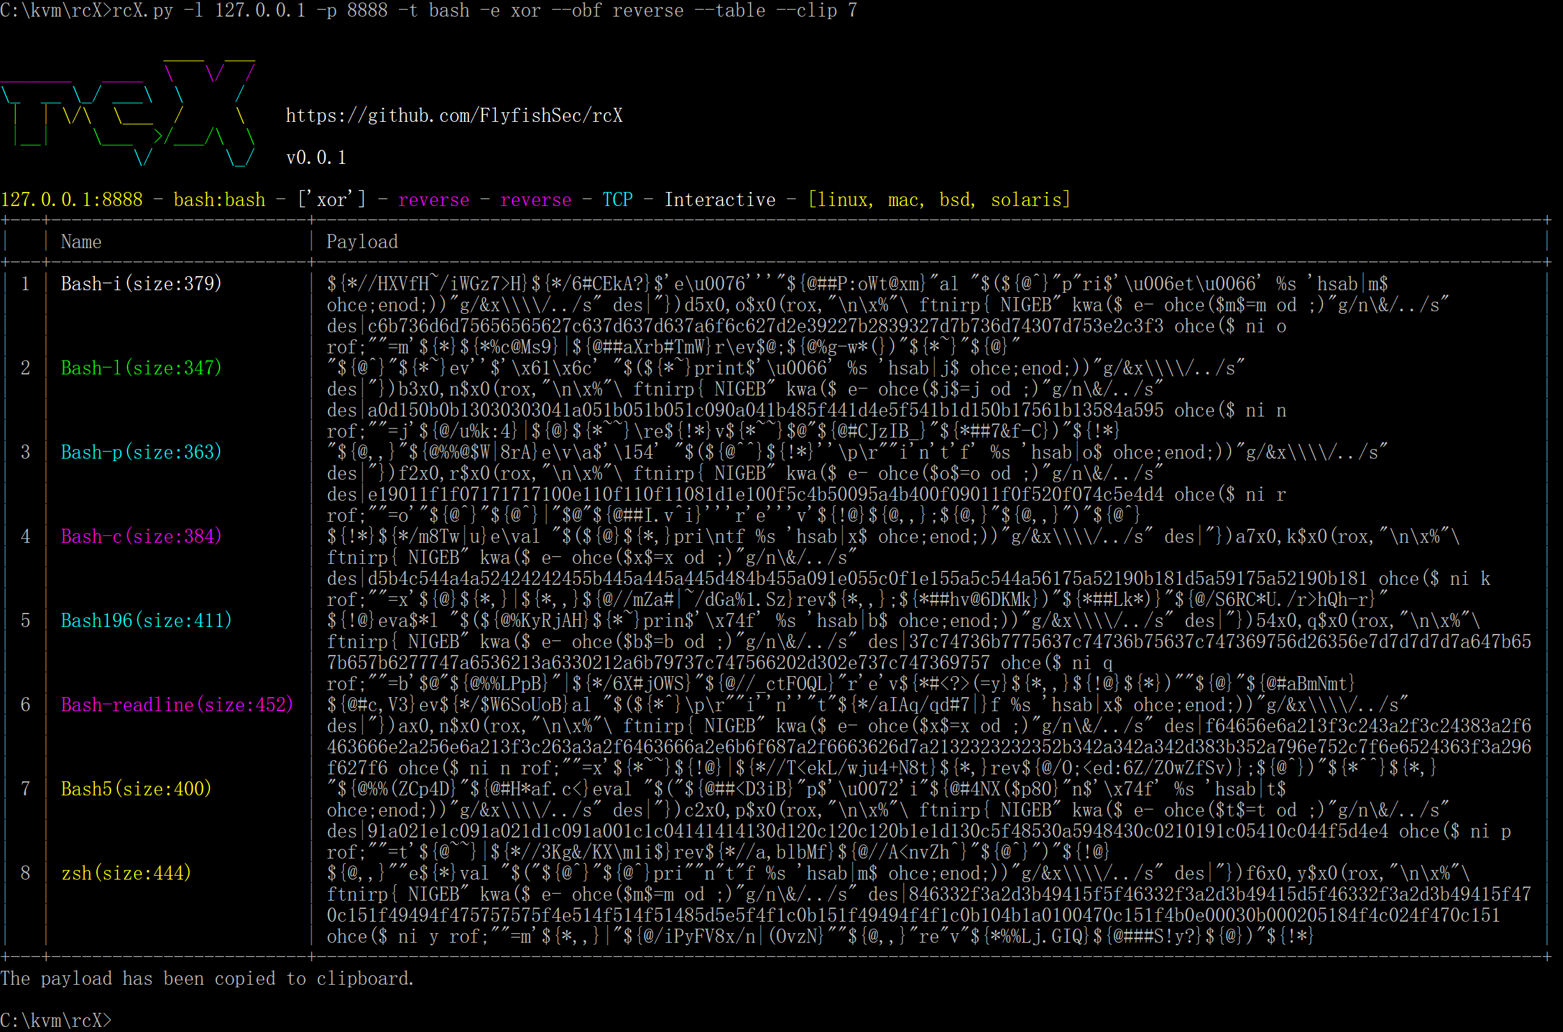1563x1032 pixels.
Task: Click the bottom C:\kvm\rcX> command prompt
Action: coord(56,1021)
